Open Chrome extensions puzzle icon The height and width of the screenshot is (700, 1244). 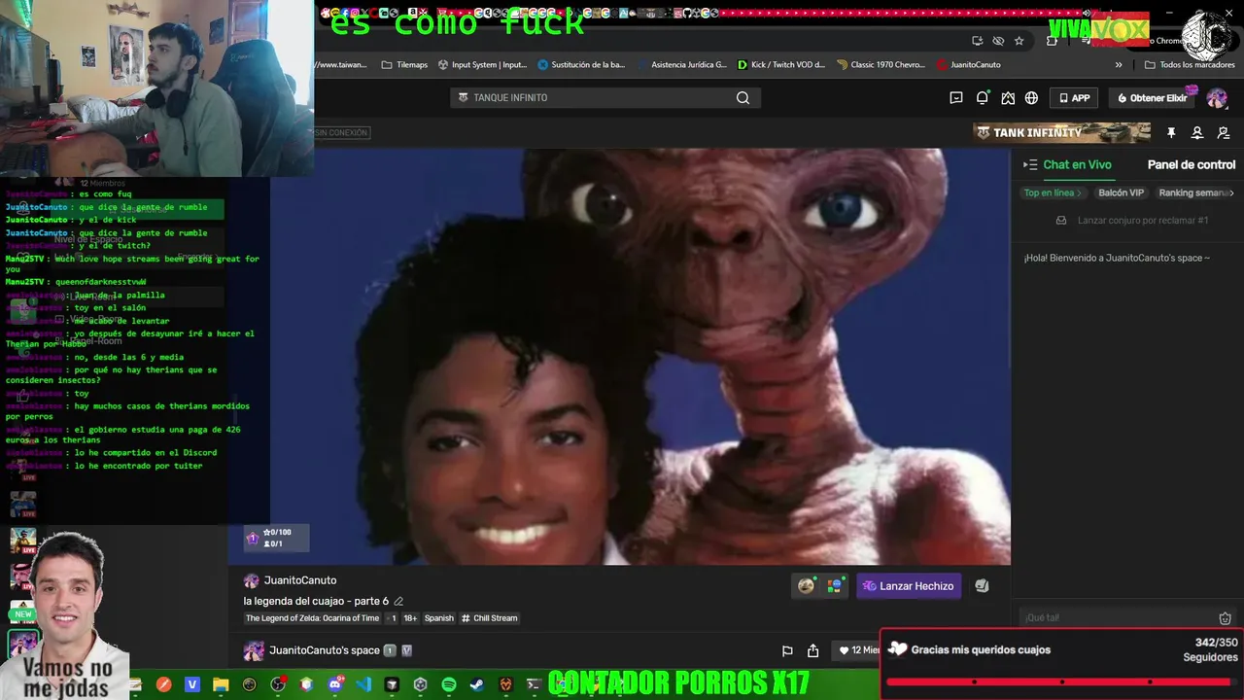(1052, 41)
